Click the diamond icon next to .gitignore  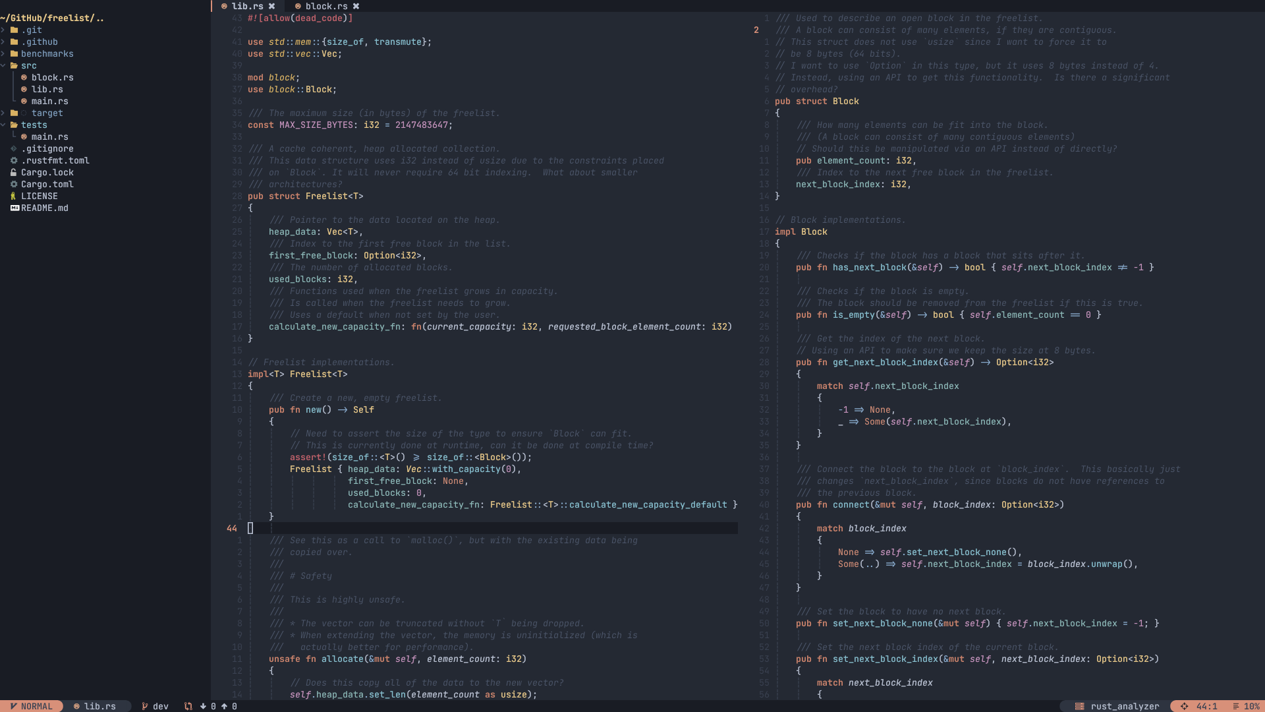pyautogui.click(x=14, y=148)
